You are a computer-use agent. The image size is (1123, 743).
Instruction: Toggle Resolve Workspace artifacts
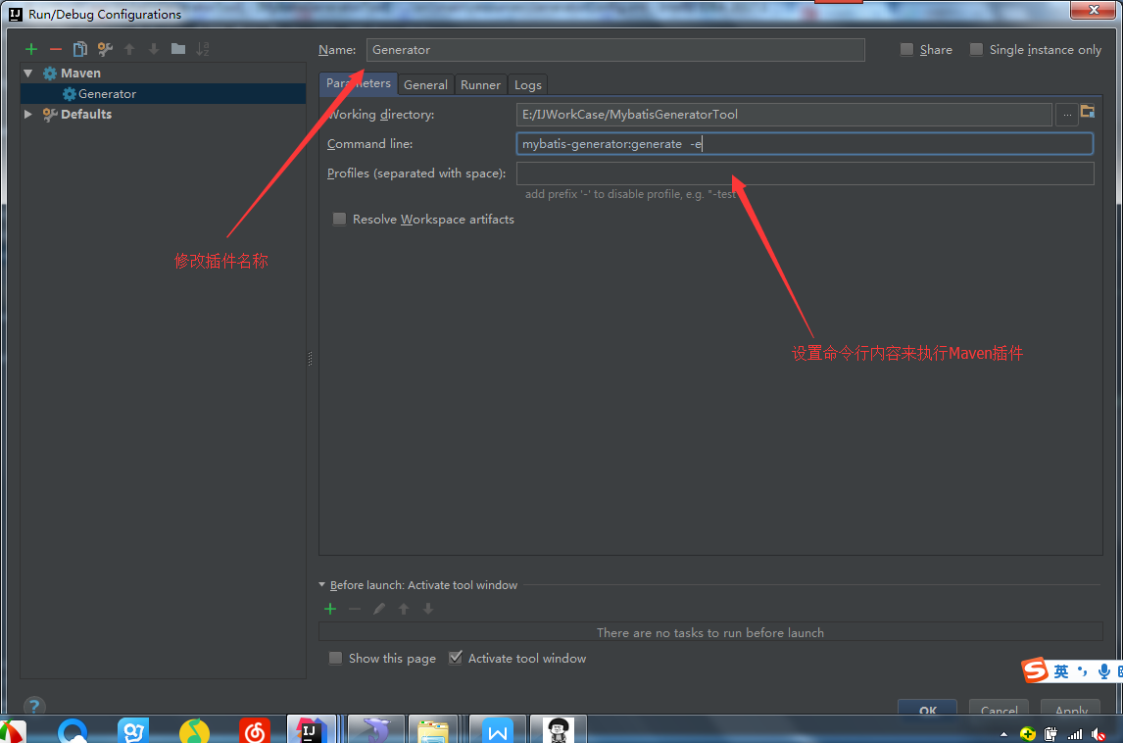(x=339, y=220)
